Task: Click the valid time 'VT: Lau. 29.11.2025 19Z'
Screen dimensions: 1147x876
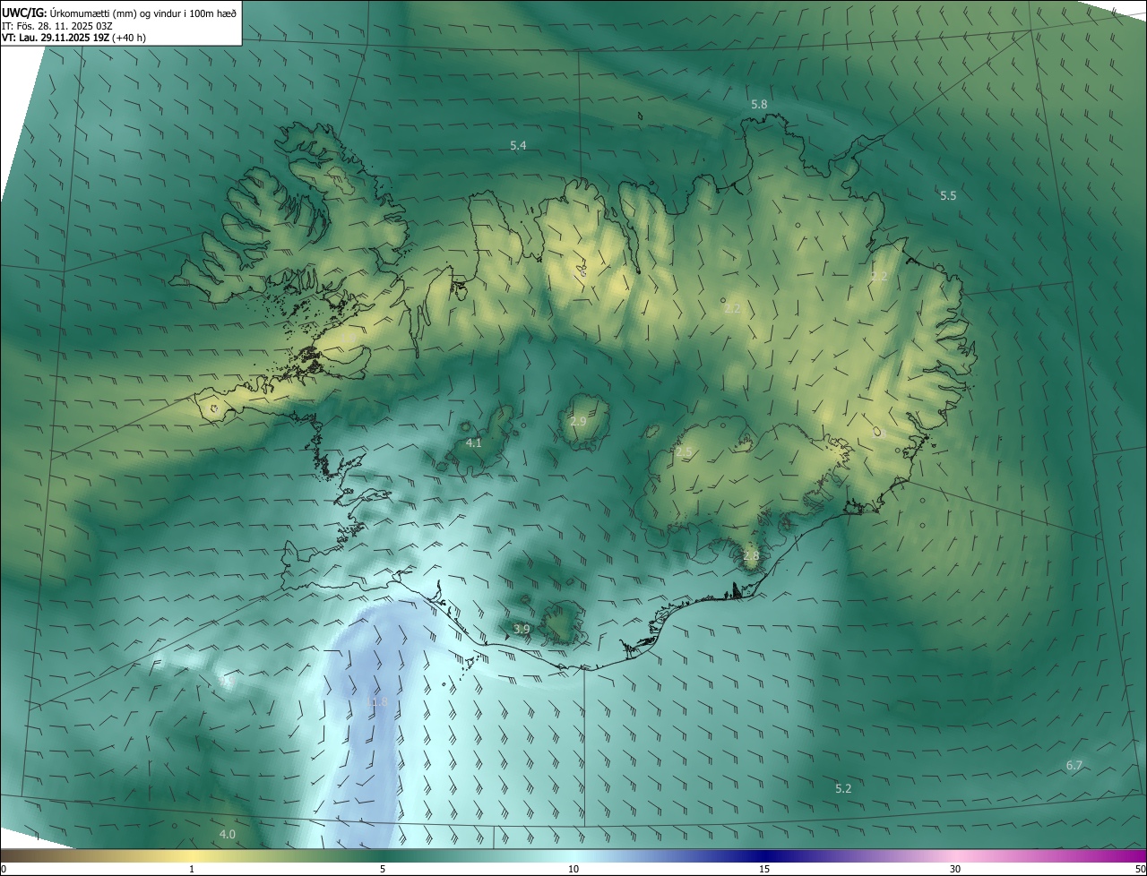Action: coord(56,38)
